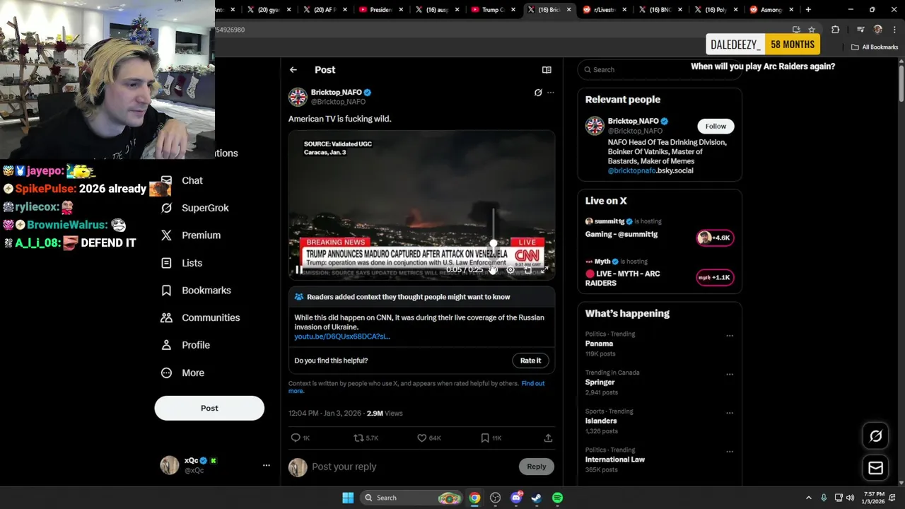This screenshot has width=905, height=509.
Task: Reply using the comment icon showing 1K
Action: click(x=301, y=438)
